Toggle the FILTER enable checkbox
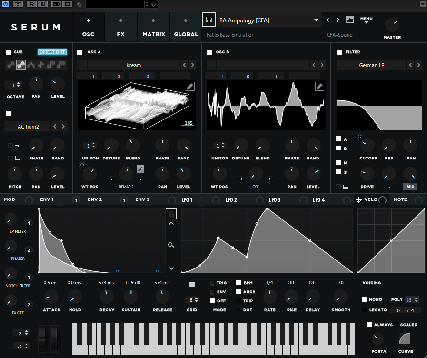The height and width of the screenshot is (358, 427). (339, 52)
